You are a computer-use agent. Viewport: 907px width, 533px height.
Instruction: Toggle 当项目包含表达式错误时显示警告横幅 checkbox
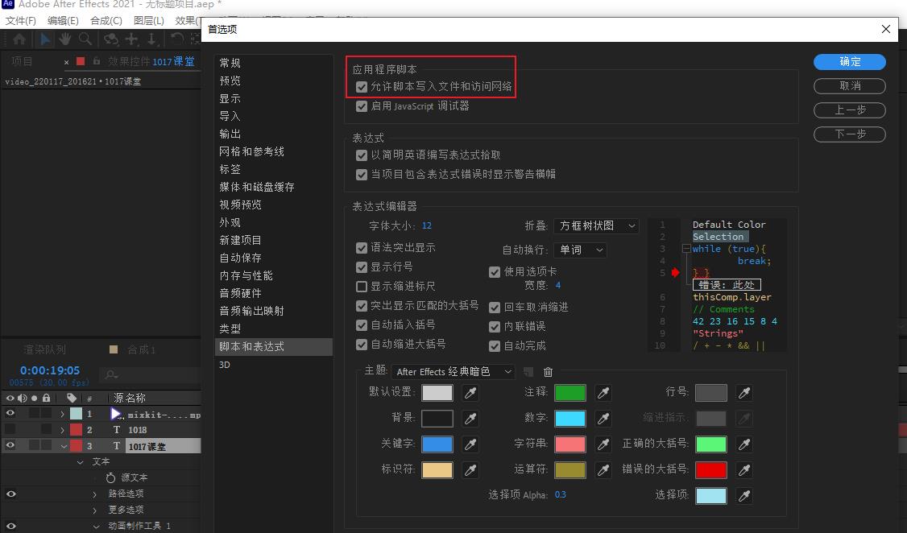(x=362, y=175)
